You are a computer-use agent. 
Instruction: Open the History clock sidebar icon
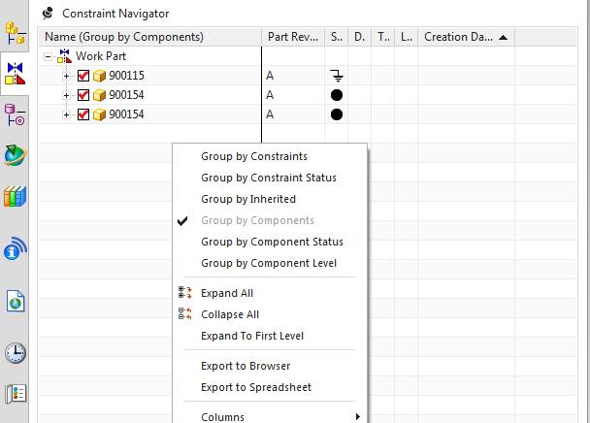[16, 353]
